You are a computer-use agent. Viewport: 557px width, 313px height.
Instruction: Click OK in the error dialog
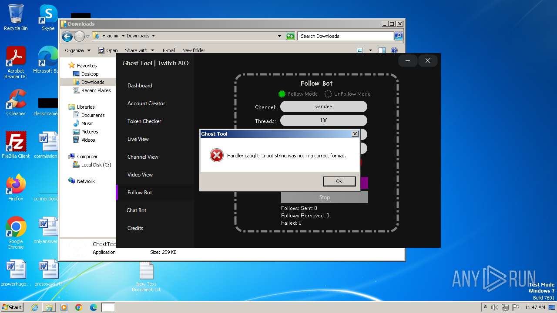339,181
